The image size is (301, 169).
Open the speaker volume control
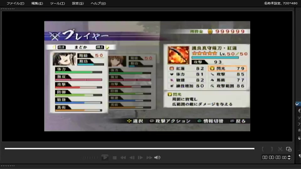coord(157,157)
